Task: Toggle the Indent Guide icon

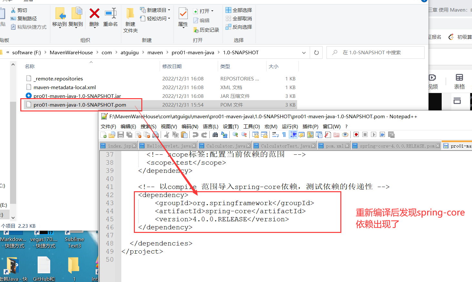Action: click(293, 135)
